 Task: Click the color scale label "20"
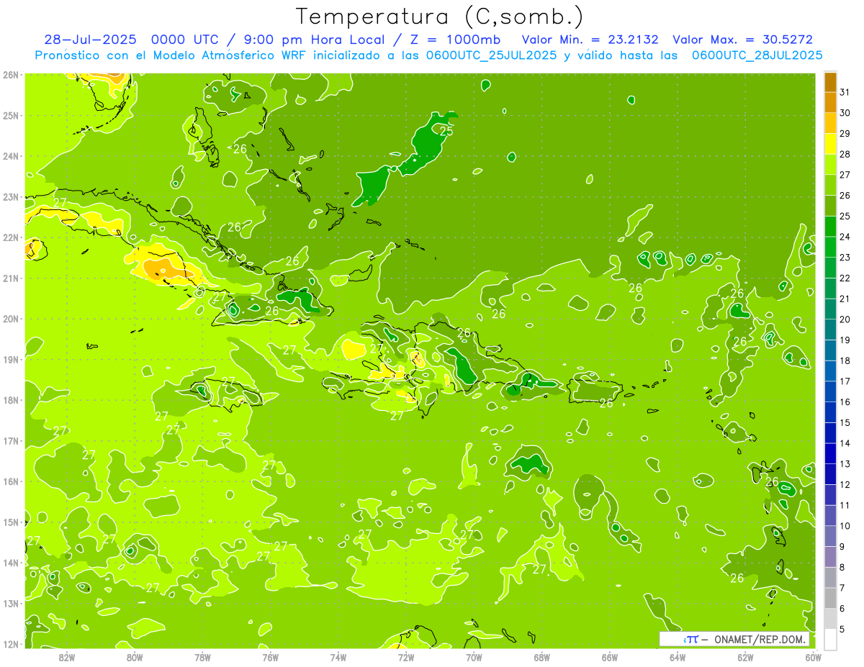coord(845,319)
